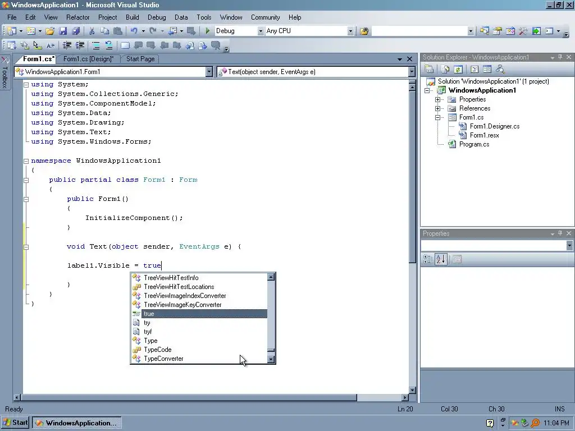This screenshot has height=431, width=575.
Task: Decrease line indent in the text editor toolbar
Action: (67, 45)
